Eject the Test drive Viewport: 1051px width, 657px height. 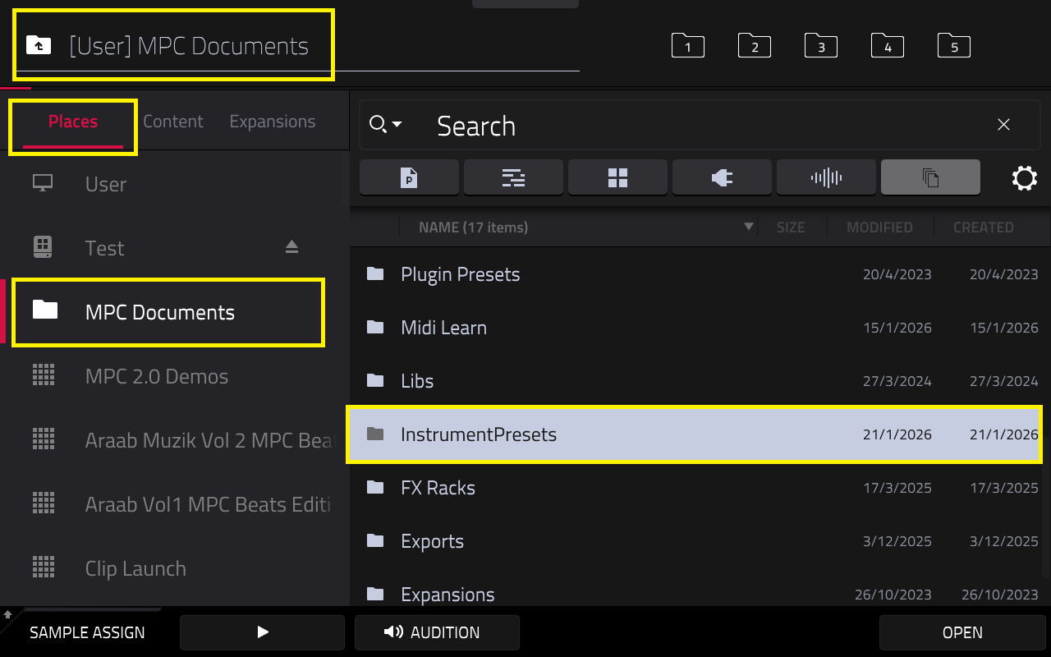pos(291,247)
